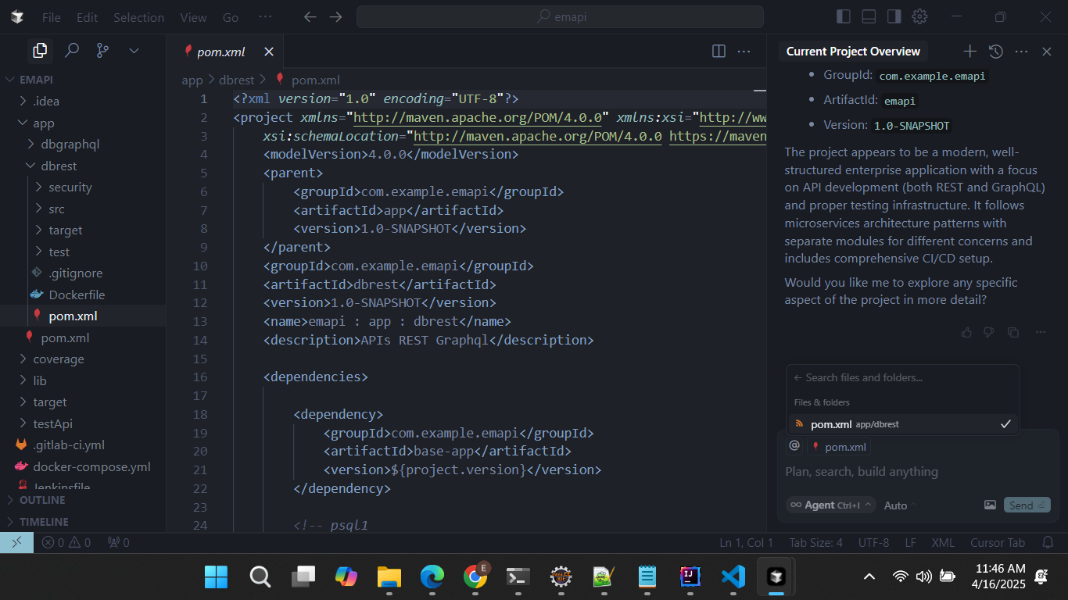Click the dbrest breadcrumb segment
This screenshot has height=600, width=1068.
(x=235, y=80)
